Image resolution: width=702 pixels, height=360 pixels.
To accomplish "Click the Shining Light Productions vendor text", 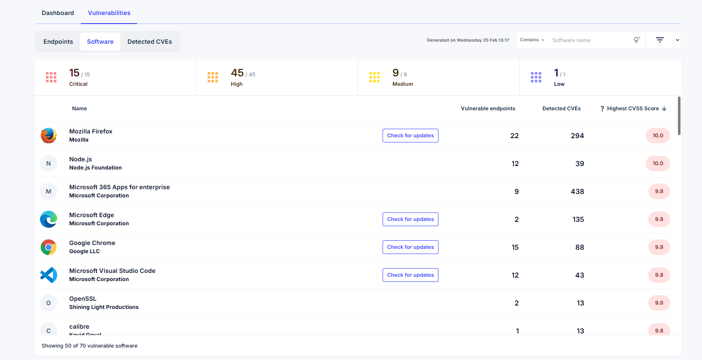I will coord(104,307).
